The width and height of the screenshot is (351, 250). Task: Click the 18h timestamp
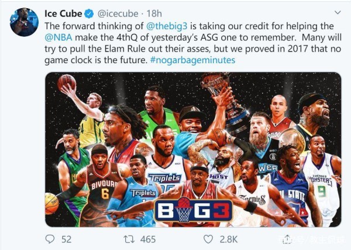[x=154, y=13]
